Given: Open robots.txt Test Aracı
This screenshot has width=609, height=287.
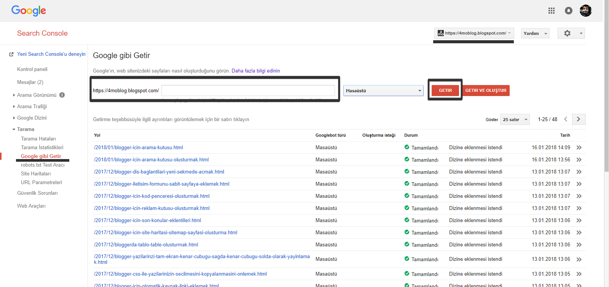Looking at the screenshot, I should (43, 165).
